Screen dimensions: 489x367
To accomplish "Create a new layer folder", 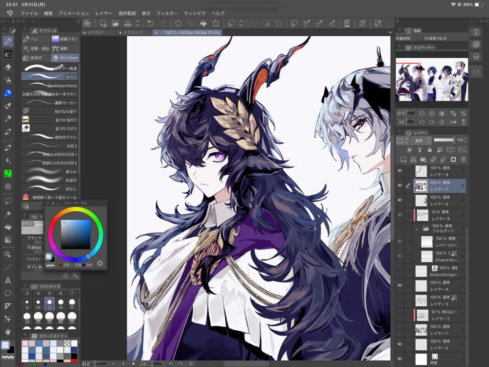I will [423, 160].
